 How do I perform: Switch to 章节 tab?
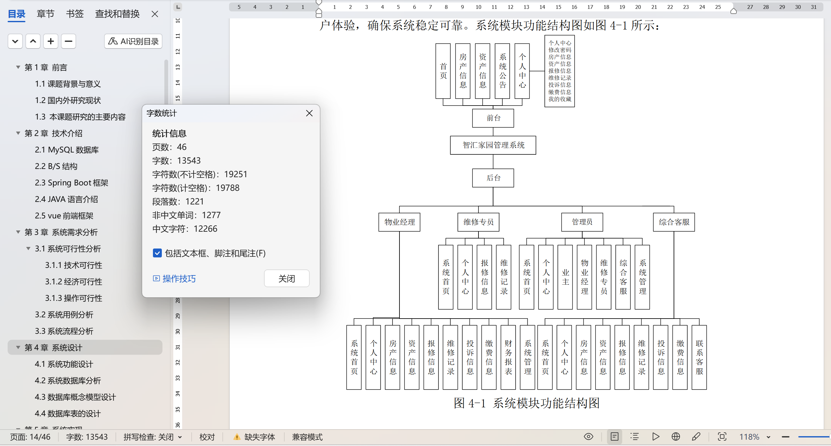point(45,14)
